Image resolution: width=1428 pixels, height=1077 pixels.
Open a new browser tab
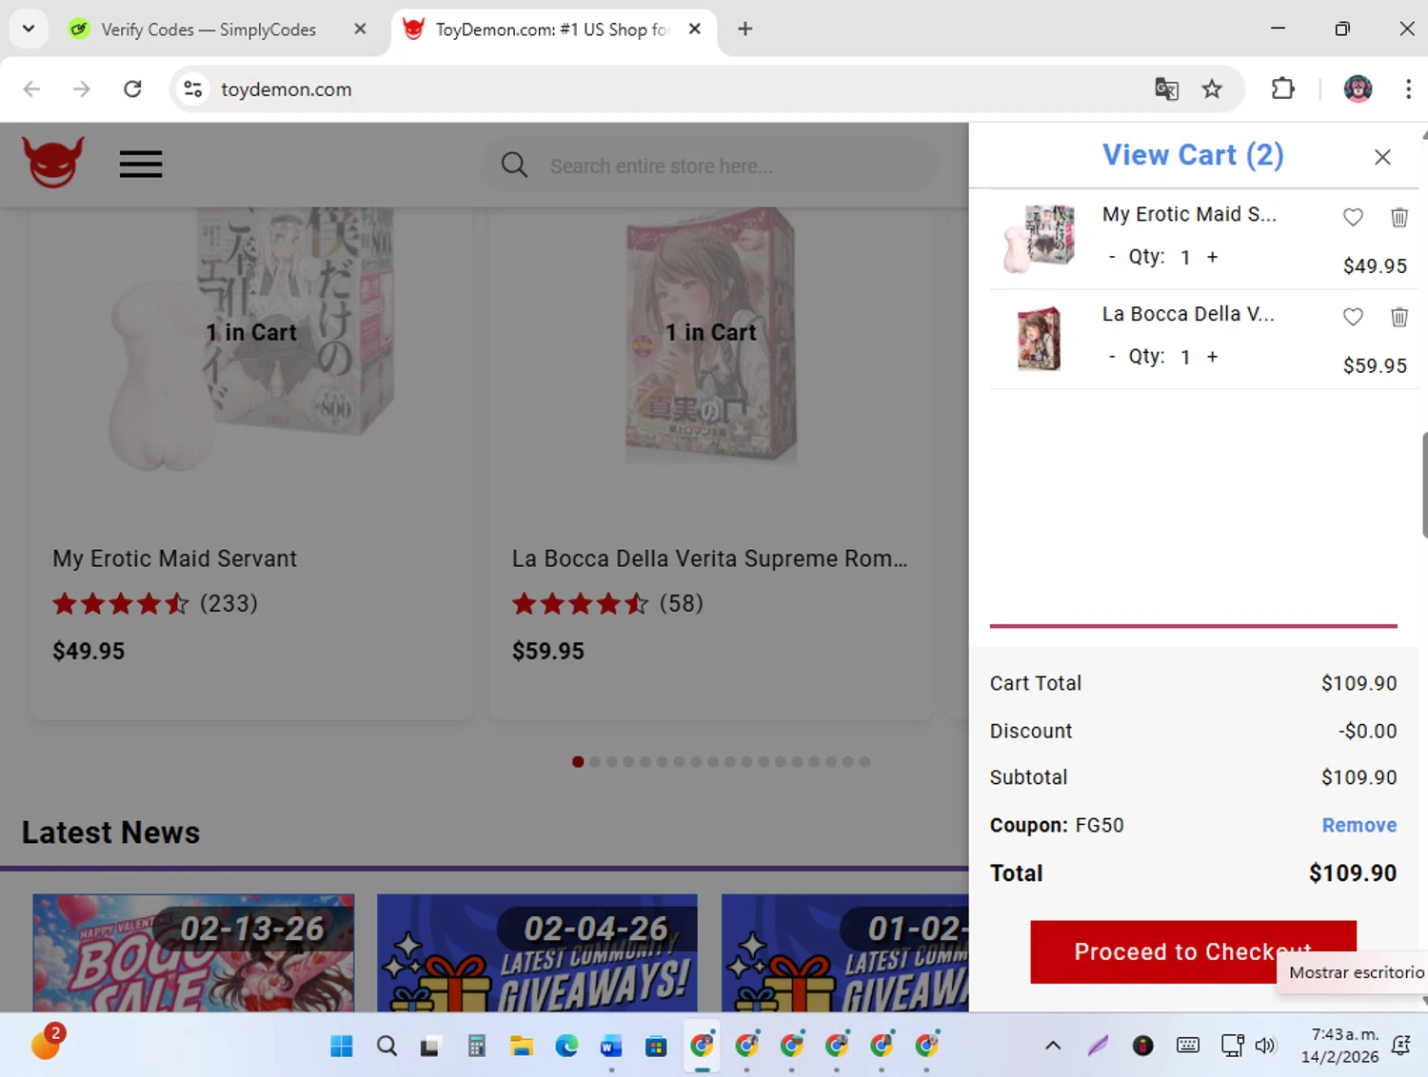tap(745, 29)
